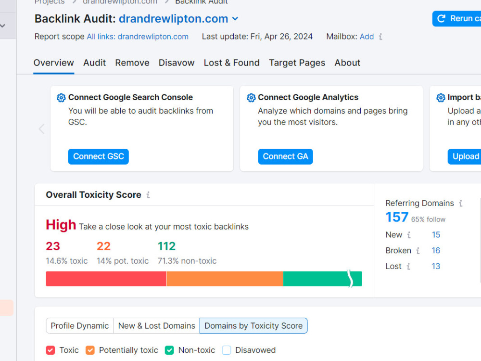Click the Projects breadcrumb link
The height and width of the screenshot is (361, 481).
(50, 2)
